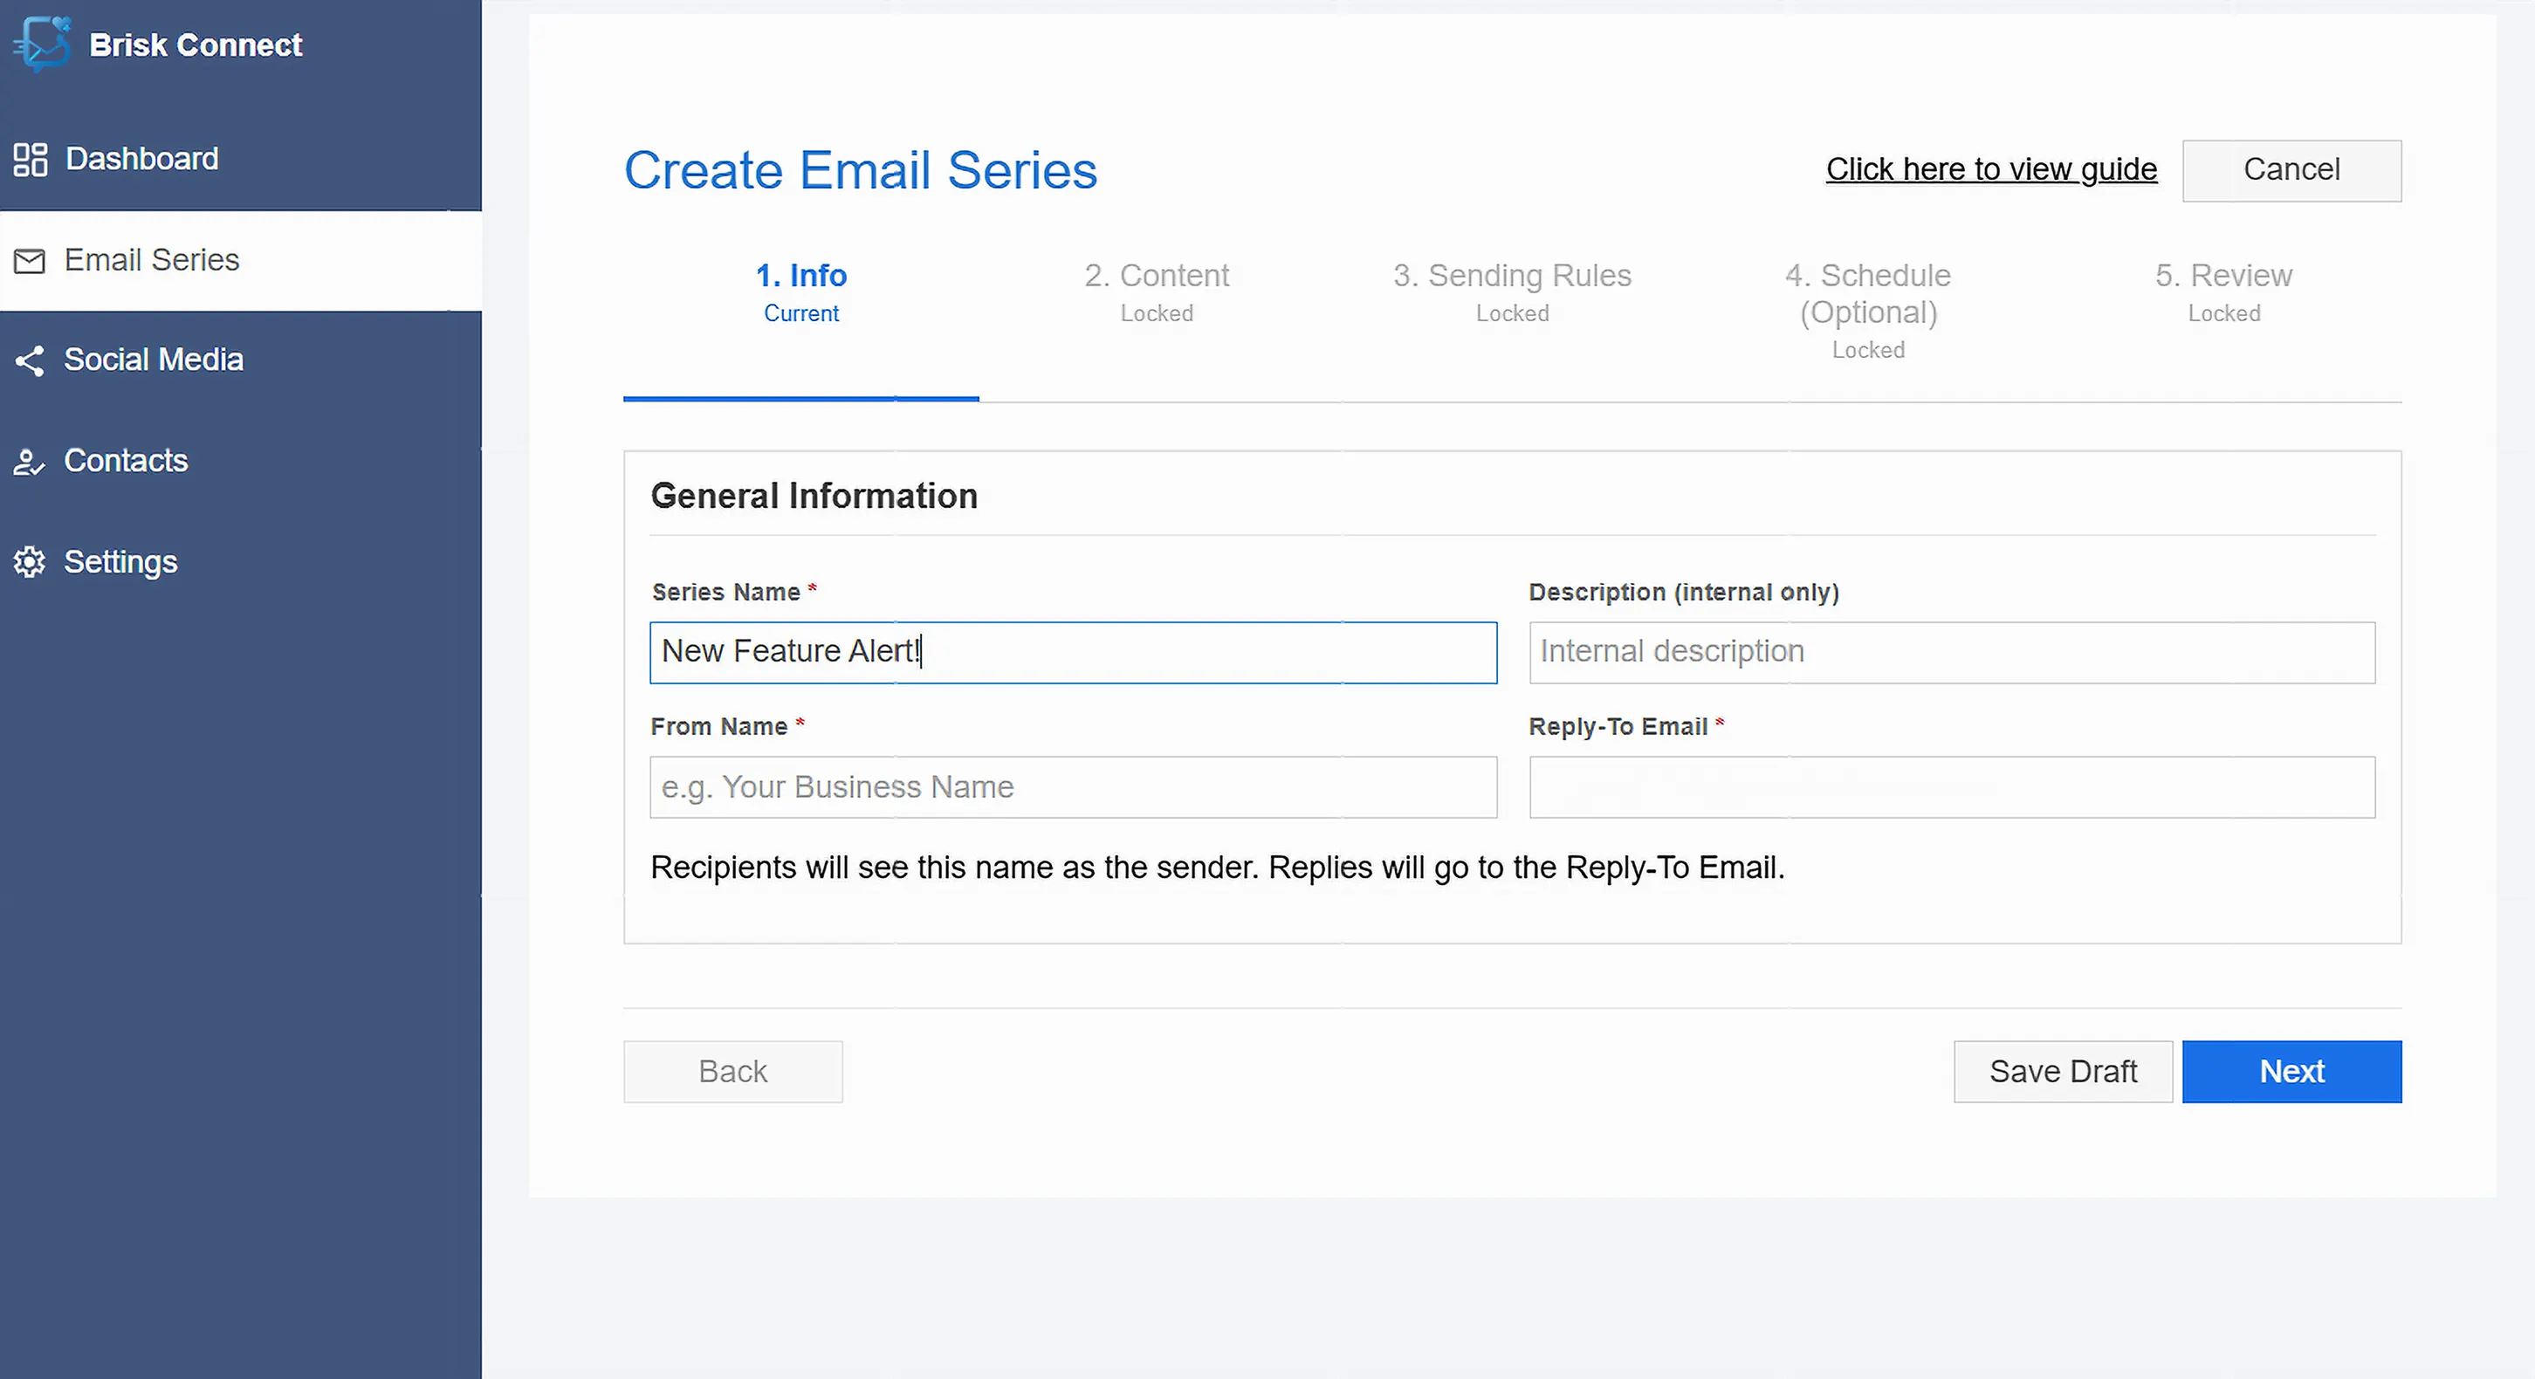Screen dimensions: 2535x1379
Task: Click the Contacts person icon
Action: click(30, 462)
